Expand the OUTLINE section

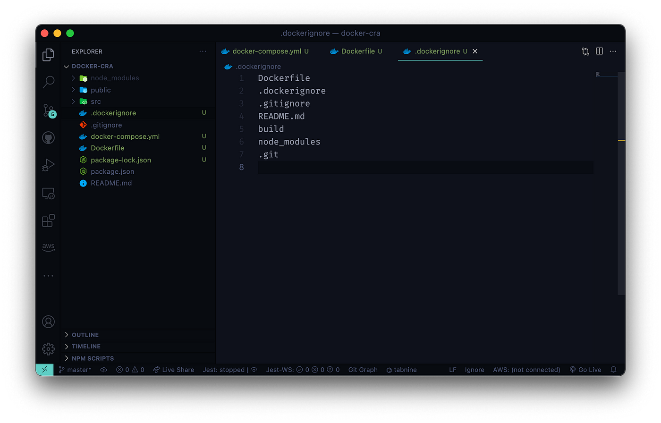85,335
